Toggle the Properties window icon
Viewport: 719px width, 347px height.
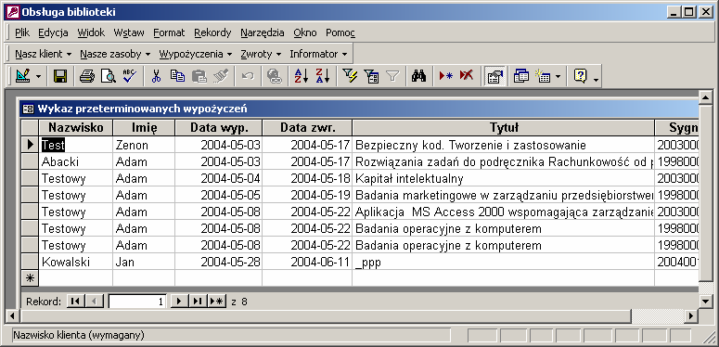(x=494, y=76)
